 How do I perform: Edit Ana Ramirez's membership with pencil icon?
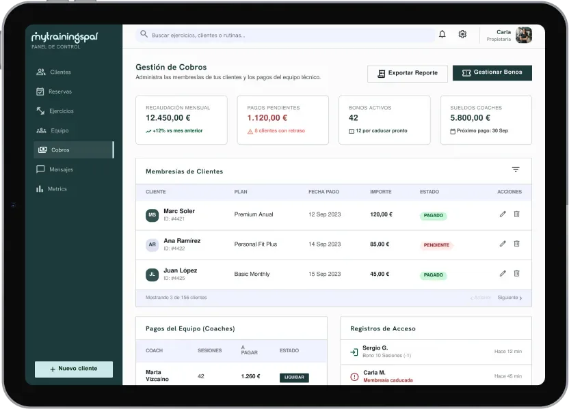(x=503, y=244)
